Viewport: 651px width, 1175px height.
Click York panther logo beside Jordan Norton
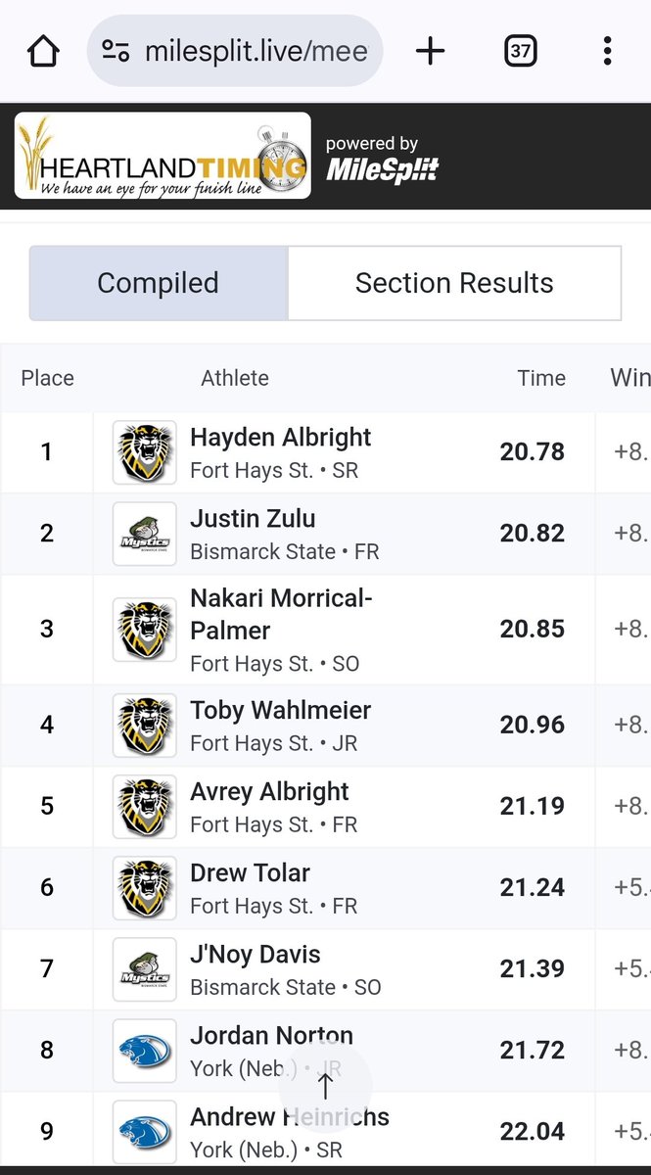(145, 1051)
